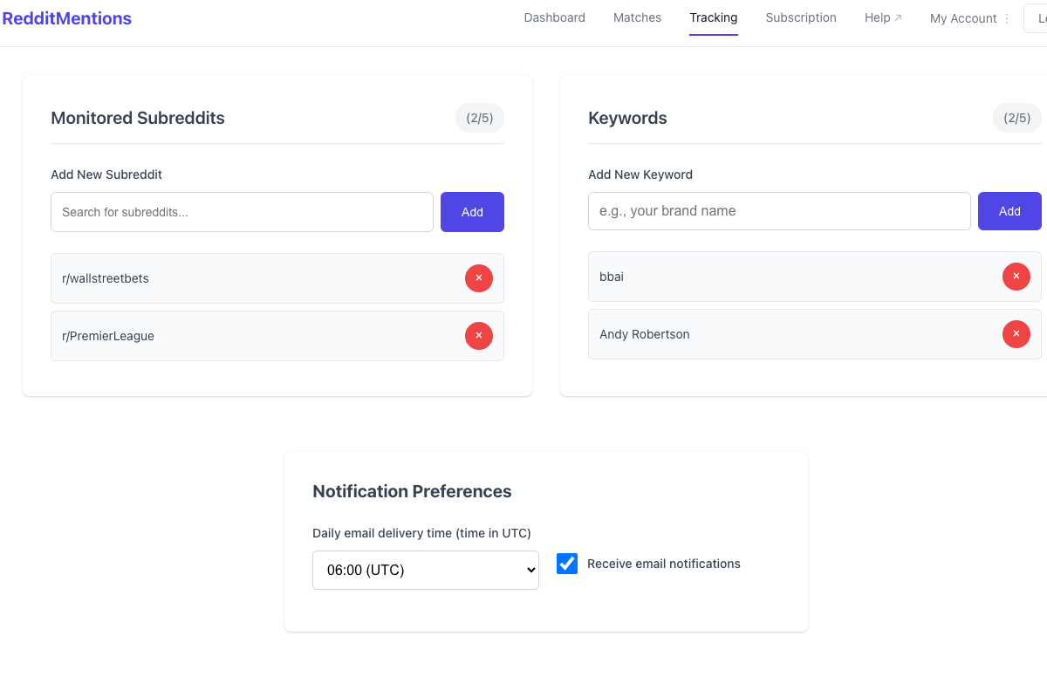Delete the bbai keyword using red X
This screenshot has height=698, width=1047.
click(x=1016, y=277)
